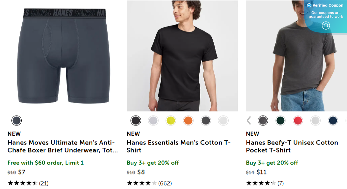Click the black T-shirt product photo
Screen dimensions: 347x189
182,56
